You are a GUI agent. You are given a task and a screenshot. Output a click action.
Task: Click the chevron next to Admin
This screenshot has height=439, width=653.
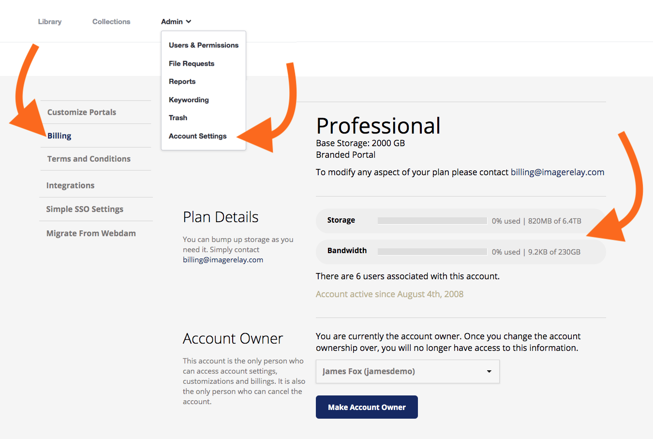(189, 22)
